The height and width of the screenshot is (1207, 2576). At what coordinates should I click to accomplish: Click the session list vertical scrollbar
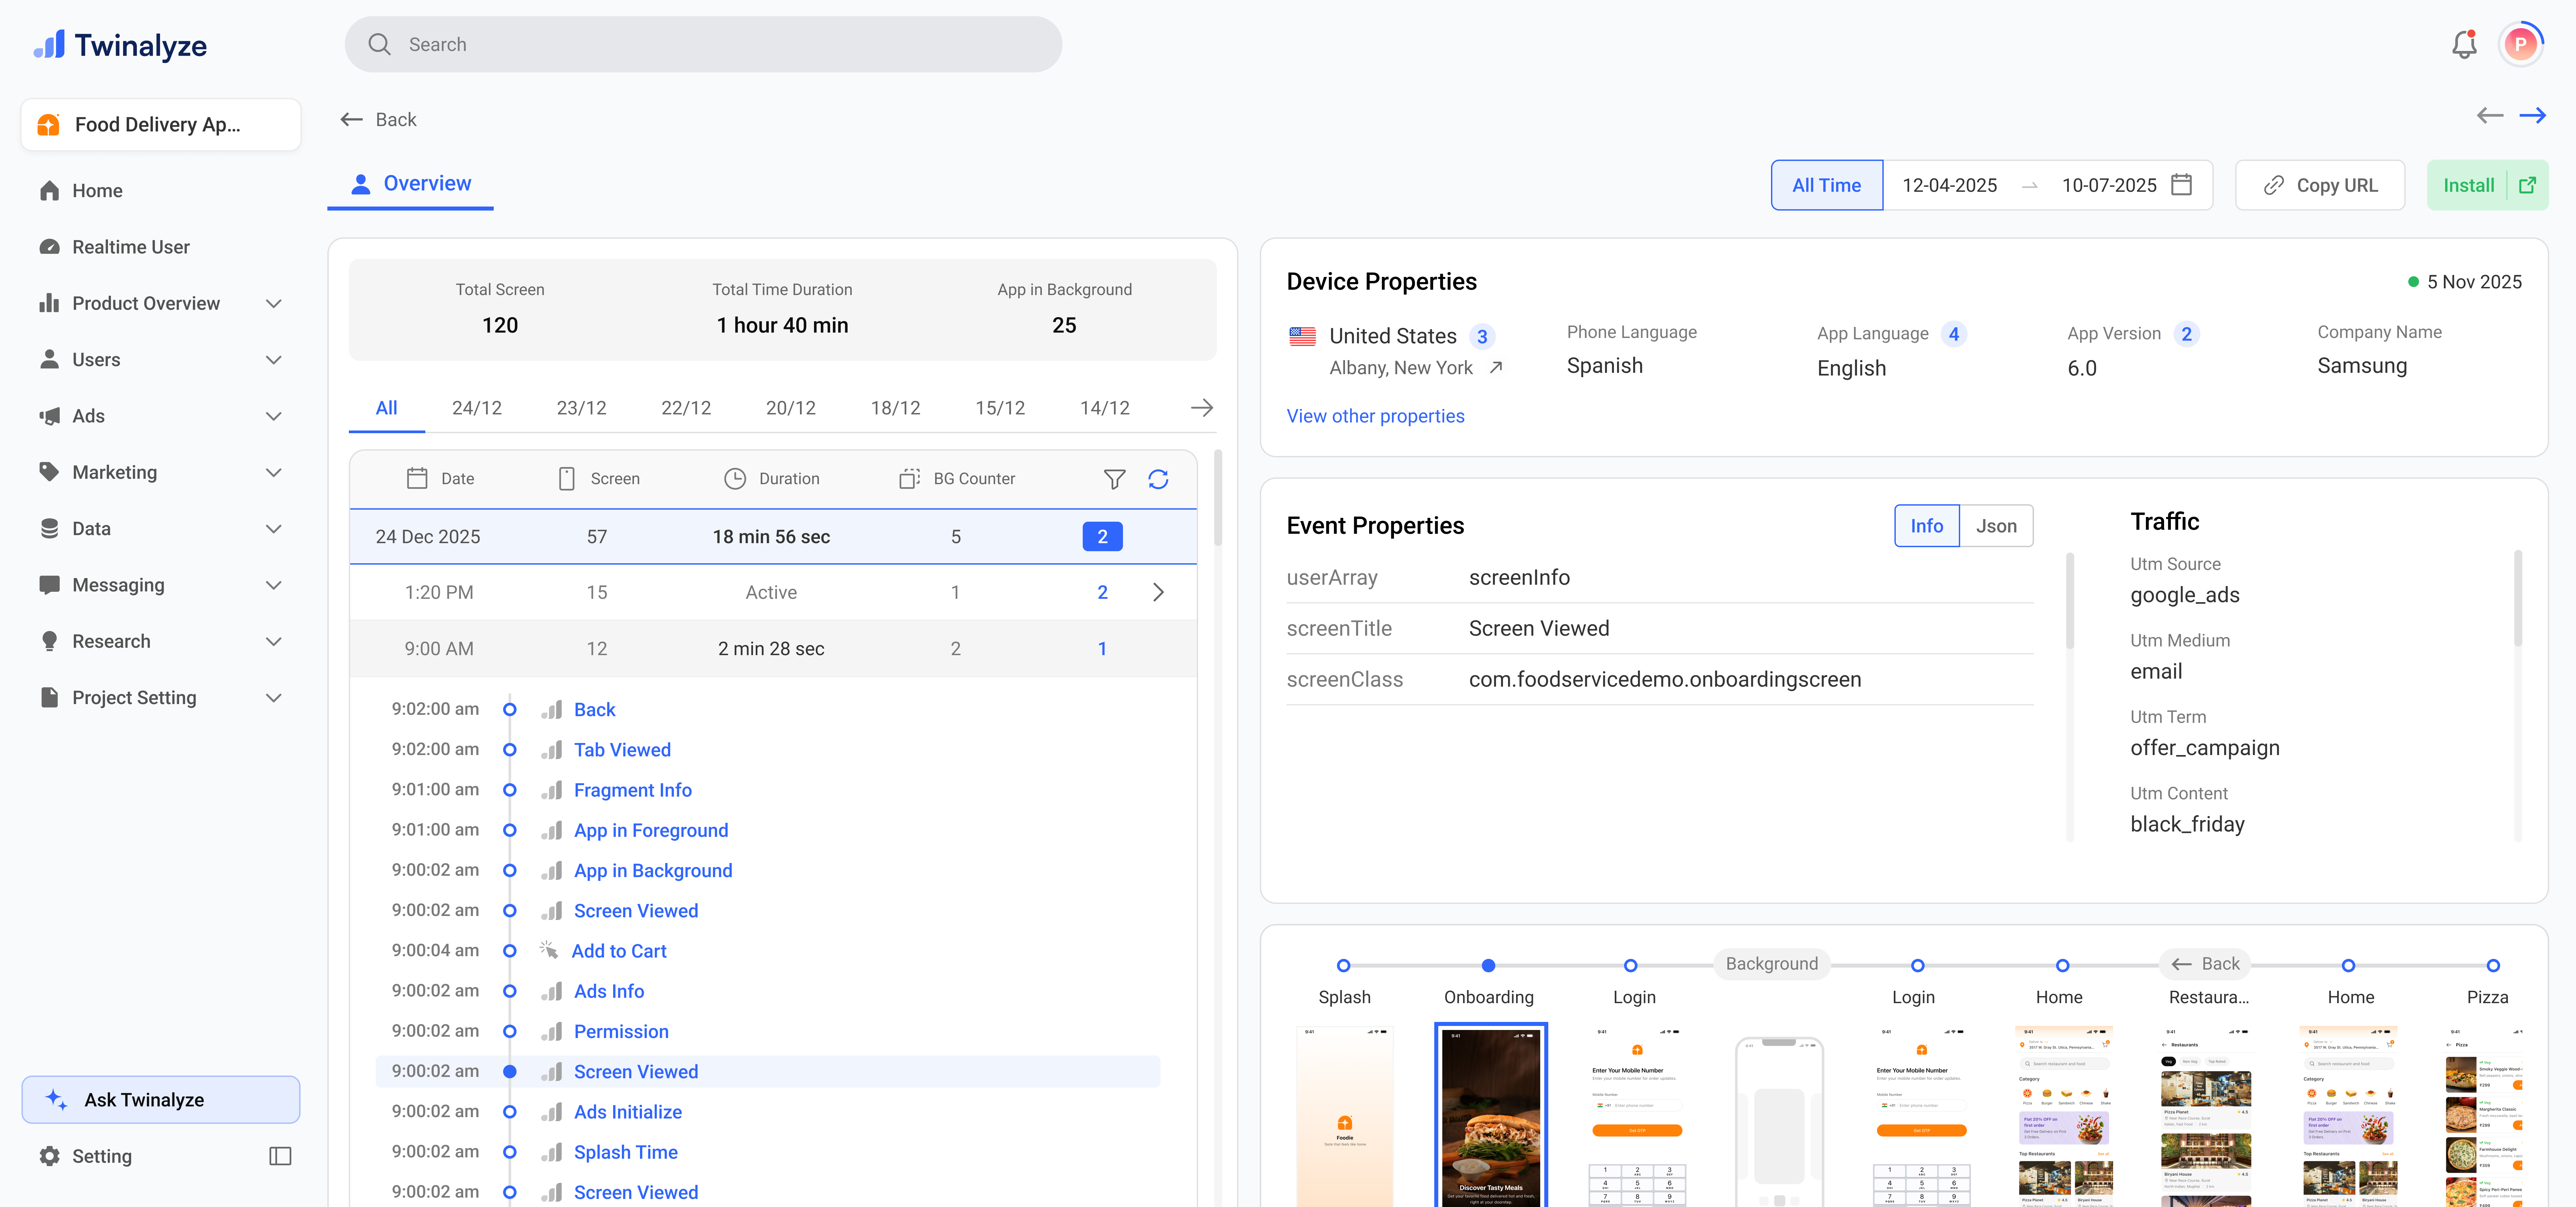pyautogui.click(x=1218, y=498)
